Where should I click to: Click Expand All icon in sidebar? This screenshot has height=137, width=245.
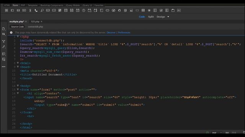point(3,41)
